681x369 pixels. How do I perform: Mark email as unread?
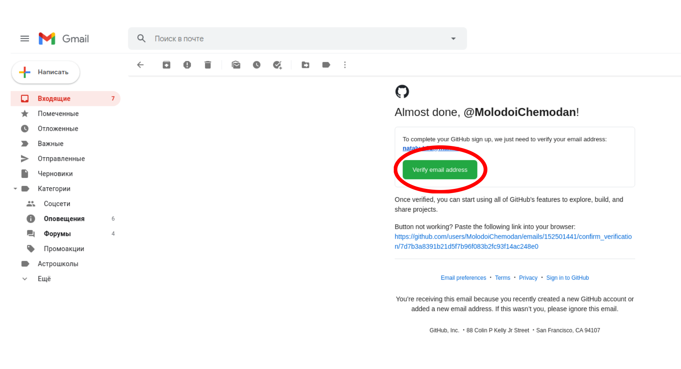[x=236, y=65]
